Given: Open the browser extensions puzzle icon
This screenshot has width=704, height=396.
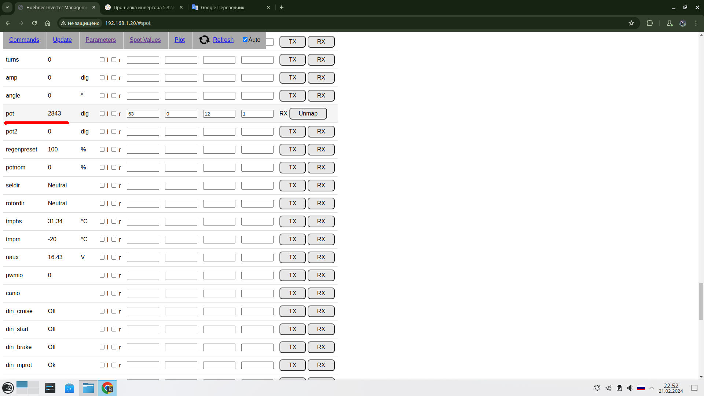Looking at the screenshot, I should tap(650, 23).
